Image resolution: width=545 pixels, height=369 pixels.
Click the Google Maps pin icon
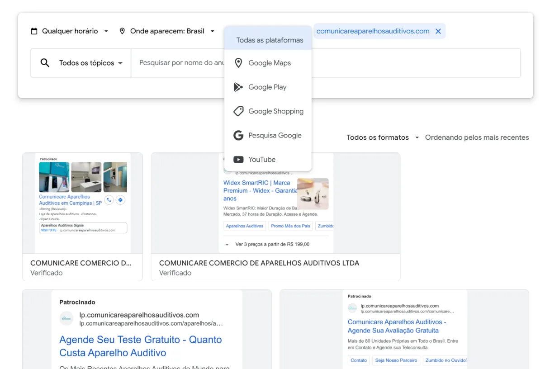click(x=238, y=63)
